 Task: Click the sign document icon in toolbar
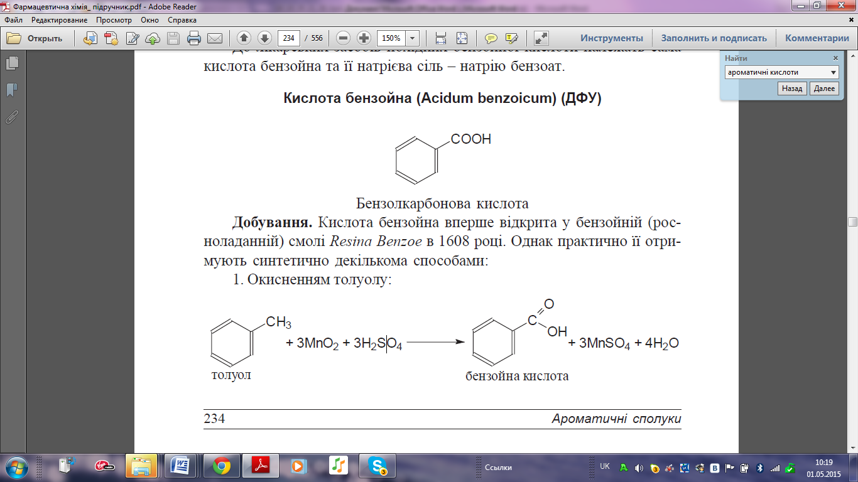tap(133, 38)
